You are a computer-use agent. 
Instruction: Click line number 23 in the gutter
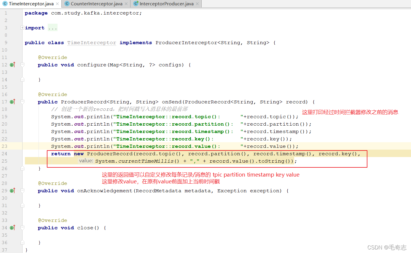pos(4,146)
